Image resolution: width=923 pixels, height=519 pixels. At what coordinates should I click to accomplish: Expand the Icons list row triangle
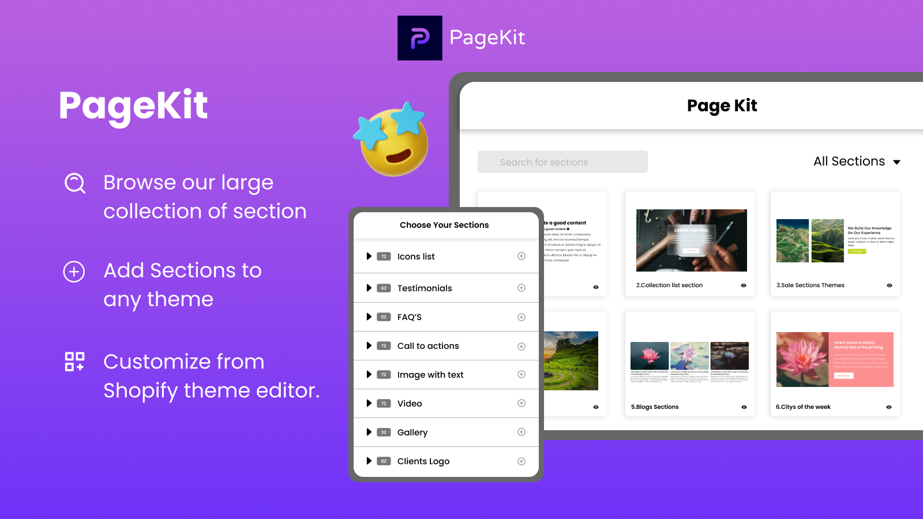(369, 256)
